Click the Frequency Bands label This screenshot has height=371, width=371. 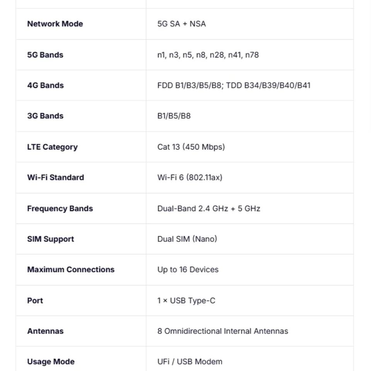point(60,208)
